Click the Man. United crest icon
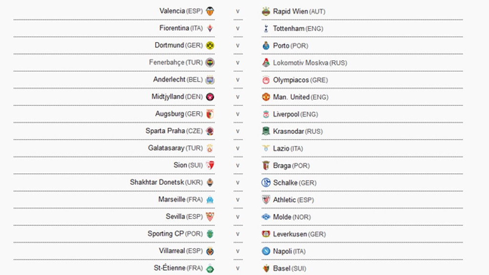The height and width of the screenshot is (275, 489). click(x=266, y=97)
